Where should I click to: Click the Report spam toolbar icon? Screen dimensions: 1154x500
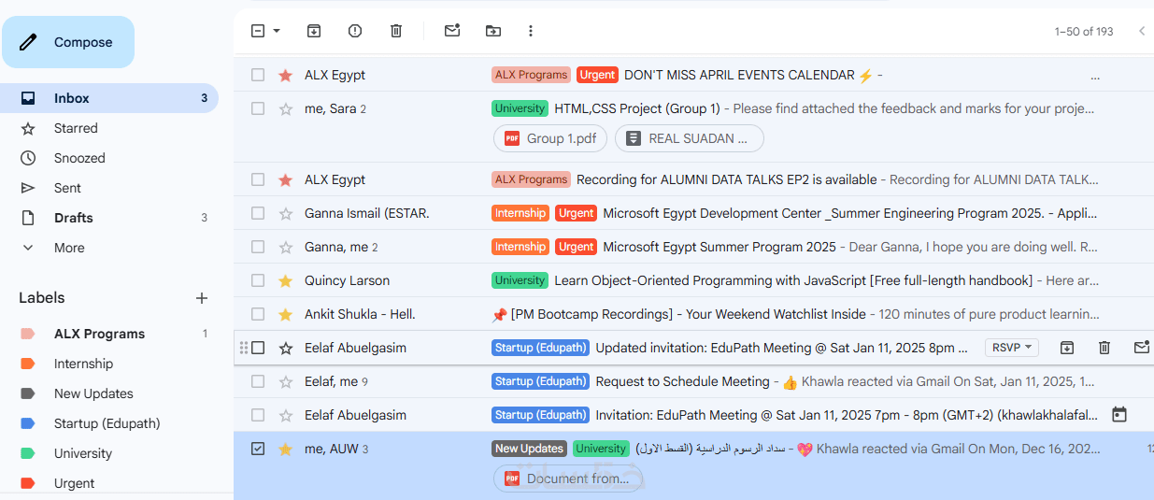click(355, 31)
